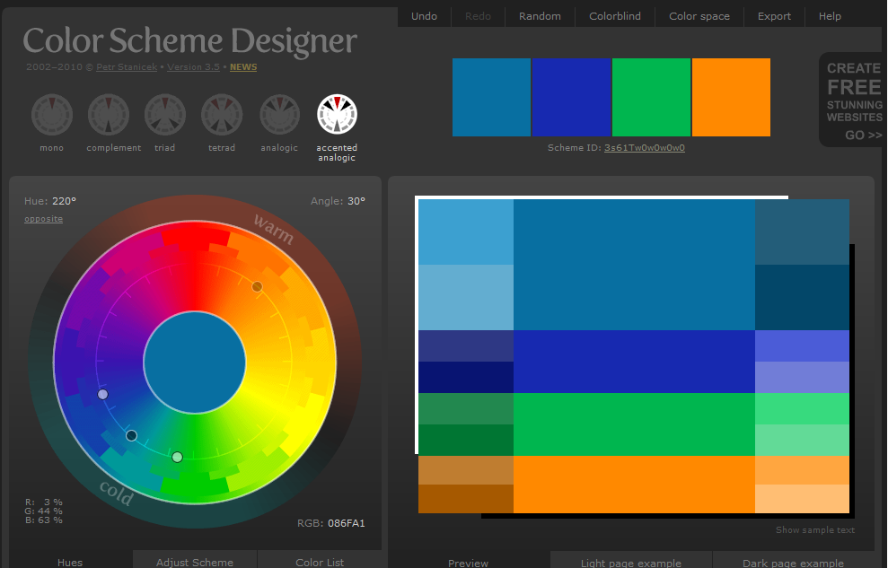The height and width of the screenshot is (568, 888).
Task: Choose the complement scheme icon
Action: click(109, 116)
